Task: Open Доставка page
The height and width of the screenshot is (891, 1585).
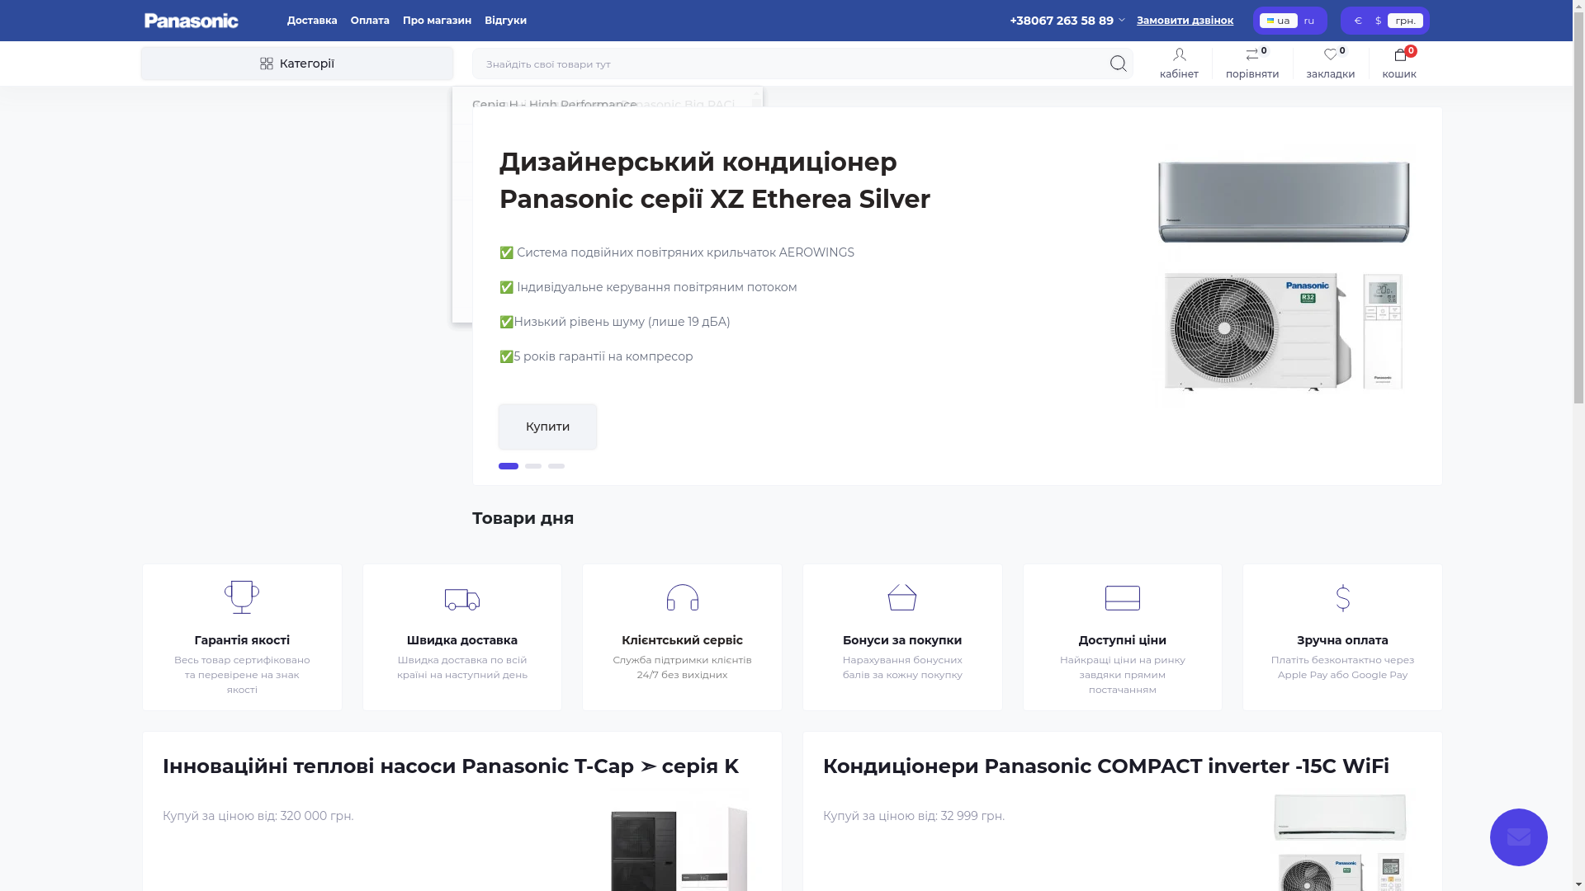Action: pos(312,21)
